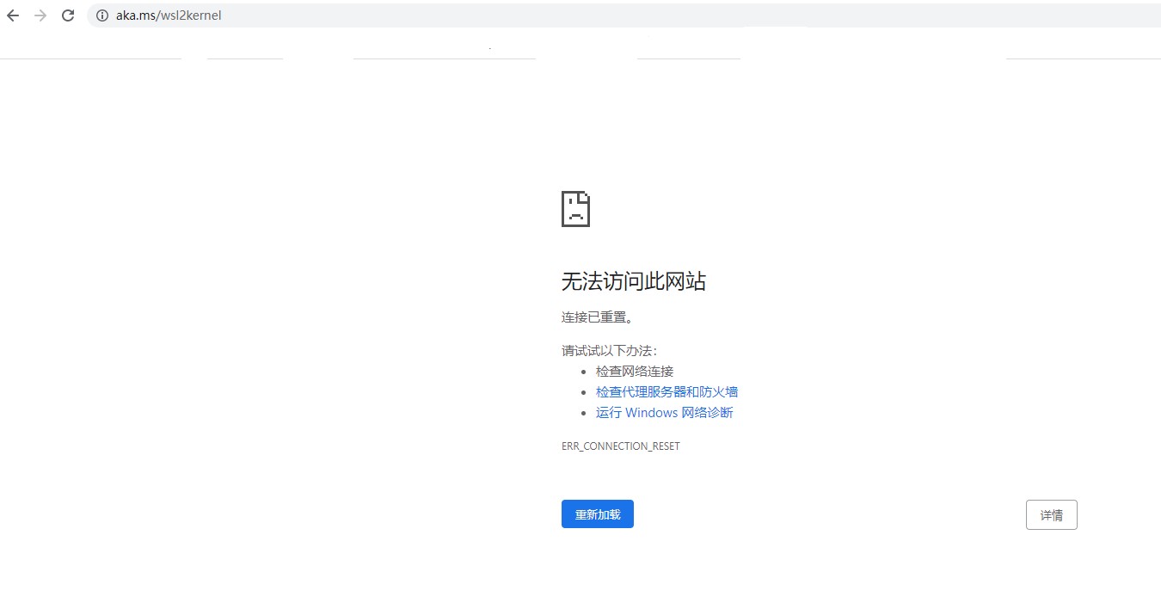Image resolution: width=1161 pixels, height=615 pixels.
Task: Click the bullet before 检查代理服务器和防火墙
Action: pos(585,392)
